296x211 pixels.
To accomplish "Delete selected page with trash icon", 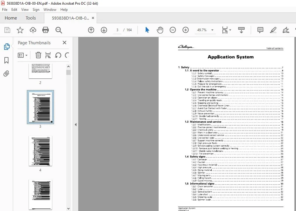I will pyautogui.click(x=38, y=55).
